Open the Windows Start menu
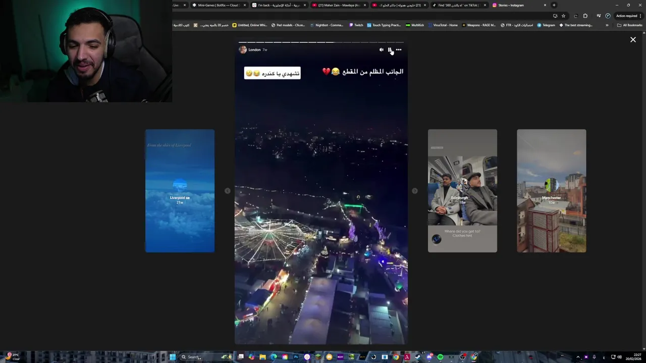Viewport: 646px width, 363px height. [173, 357]
